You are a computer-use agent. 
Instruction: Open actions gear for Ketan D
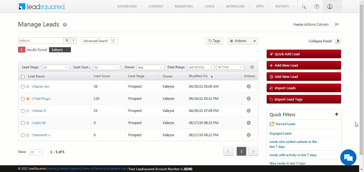pyautogui.click(x=249, y=111)
